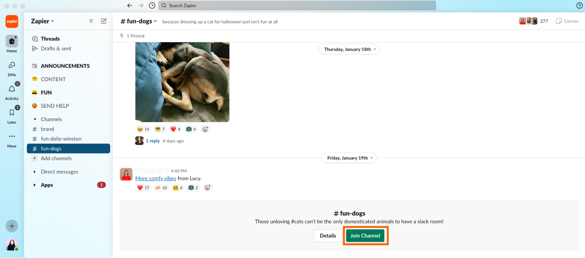Toggle the teal reaction with count 2
The height and width of the screenshot is (258, 585).
(193, 188)
